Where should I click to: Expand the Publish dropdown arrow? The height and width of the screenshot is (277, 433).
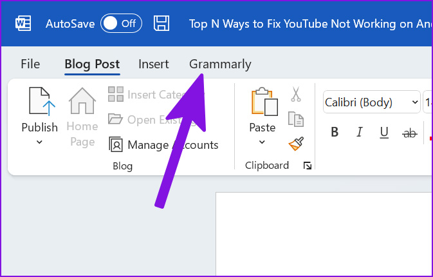click(x=39, y=142)
